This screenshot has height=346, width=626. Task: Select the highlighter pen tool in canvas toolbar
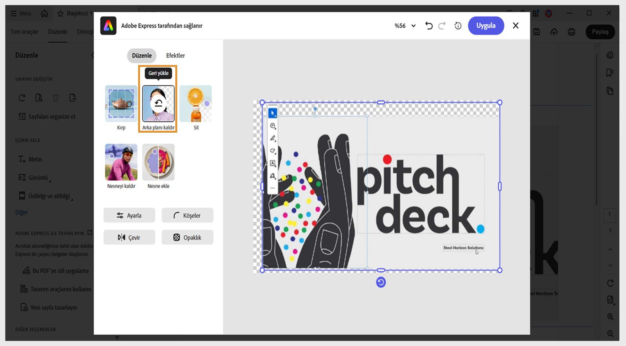click(x=273, y=138)
